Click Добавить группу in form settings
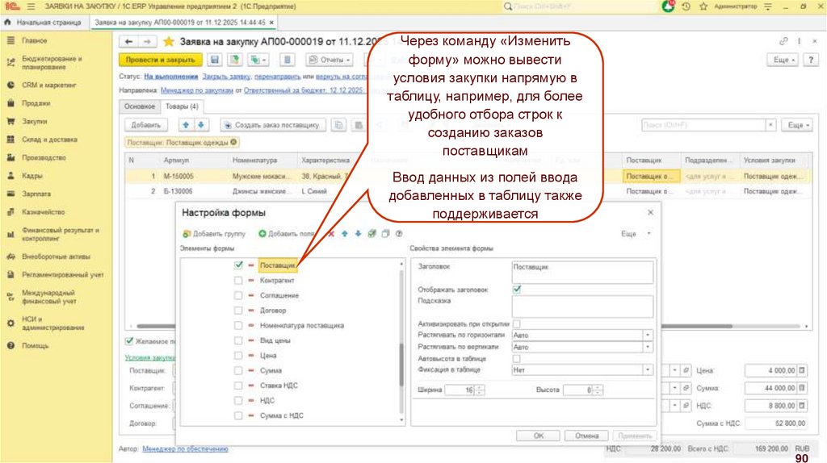 pos(214,234)
